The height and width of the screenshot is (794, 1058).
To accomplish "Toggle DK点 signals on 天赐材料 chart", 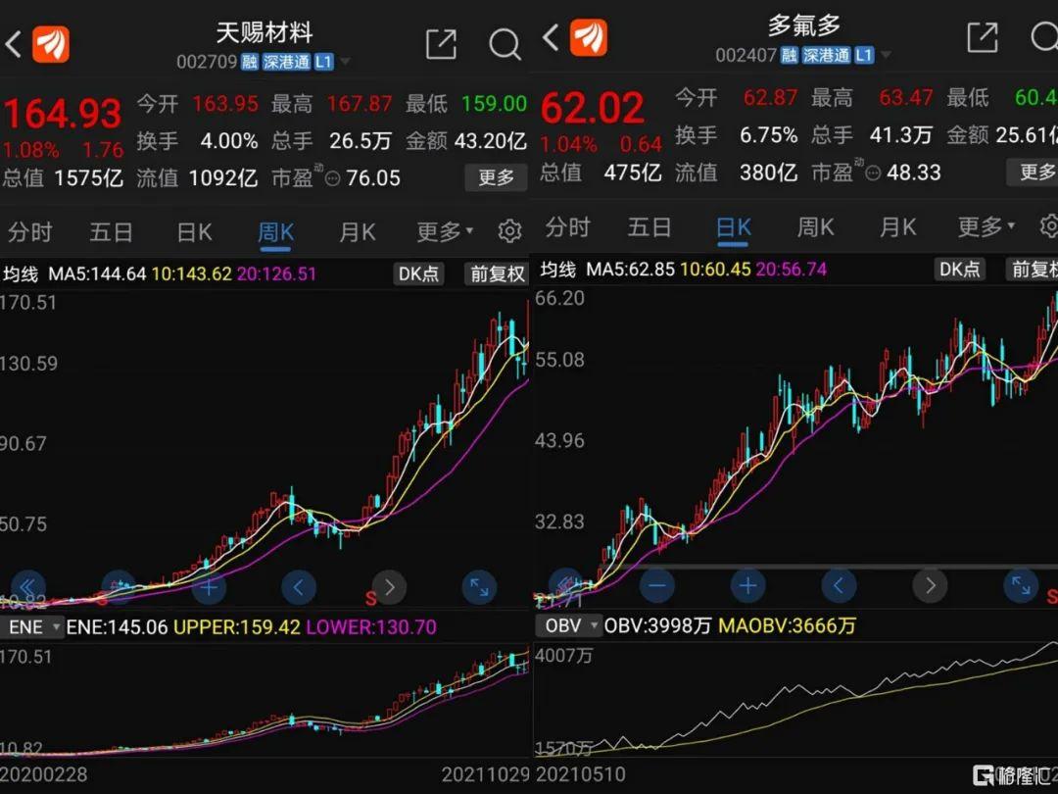I will (418, 273).
